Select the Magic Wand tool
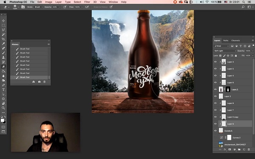Image resolution: width=255 pixels, height=159 pixels. [3, 35]
